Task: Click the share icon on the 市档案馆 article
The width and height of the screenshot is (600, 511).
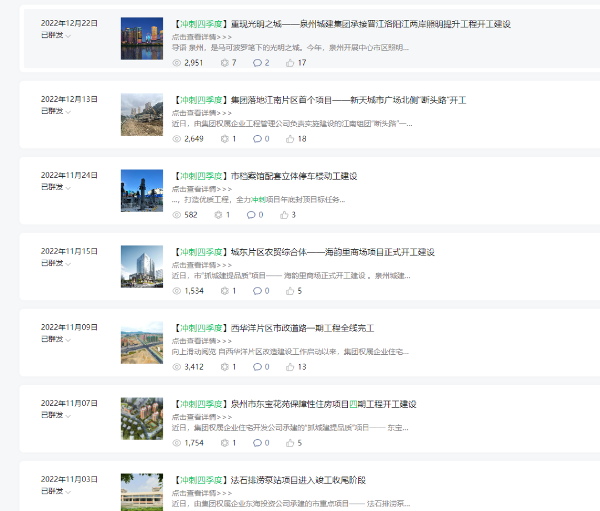Action: coord(218,215)
